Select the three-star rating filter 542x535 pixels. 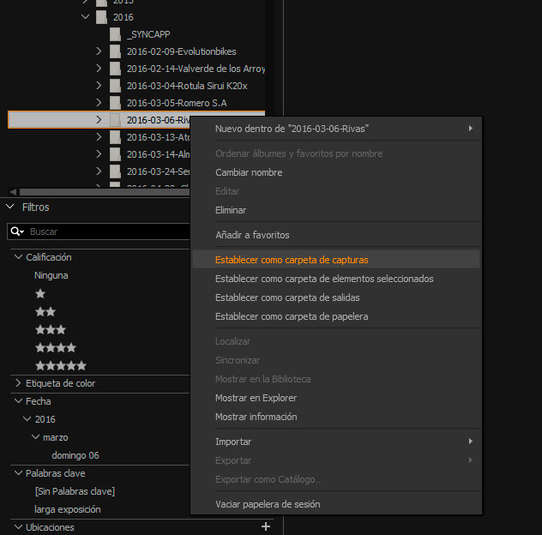pos(50,329)
